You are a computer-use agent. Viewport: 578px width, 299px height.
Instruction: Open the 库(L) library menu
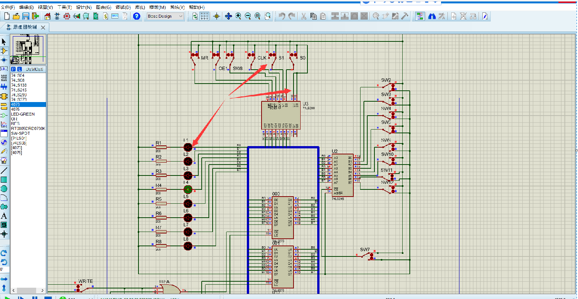140,7
